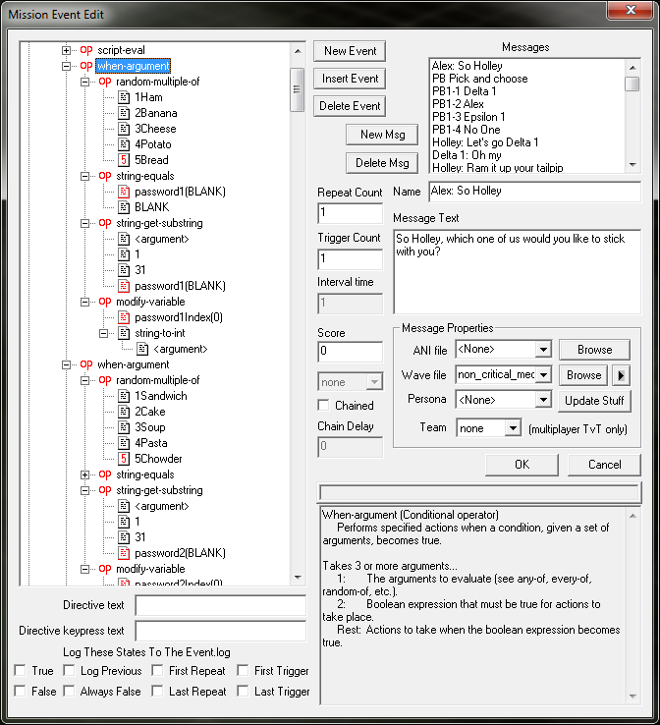The image size is (660, 725).
Task: Click the Messages list scroll down arrow
Action: [632, 165]
